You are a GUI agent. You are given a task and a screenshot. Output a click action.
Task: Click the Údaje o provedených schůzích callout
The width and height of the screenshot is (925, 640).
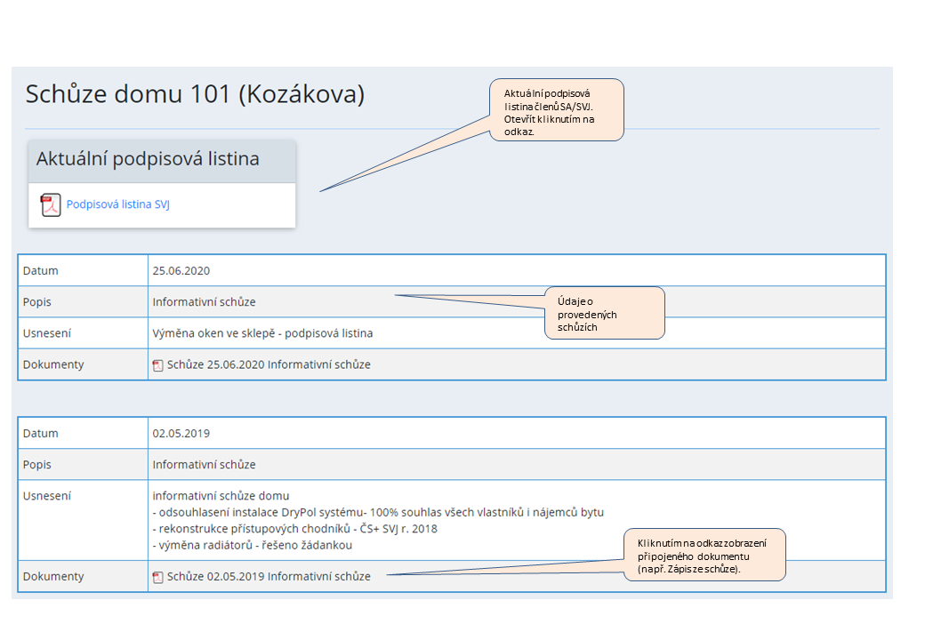point(604,313)
